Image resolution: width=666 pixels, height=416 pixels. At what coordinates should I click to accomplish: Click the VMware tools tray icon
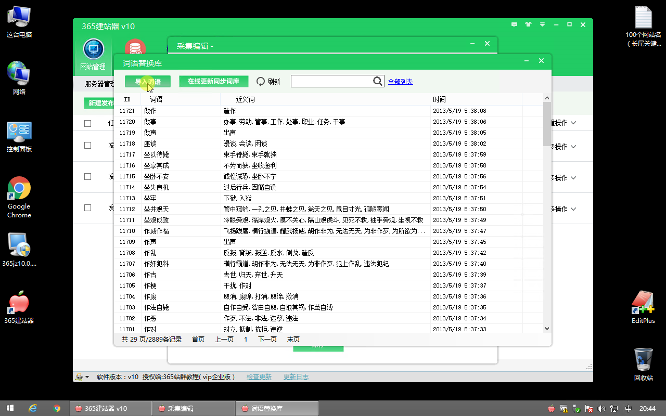pyautogui.click(x=564, y=409)
